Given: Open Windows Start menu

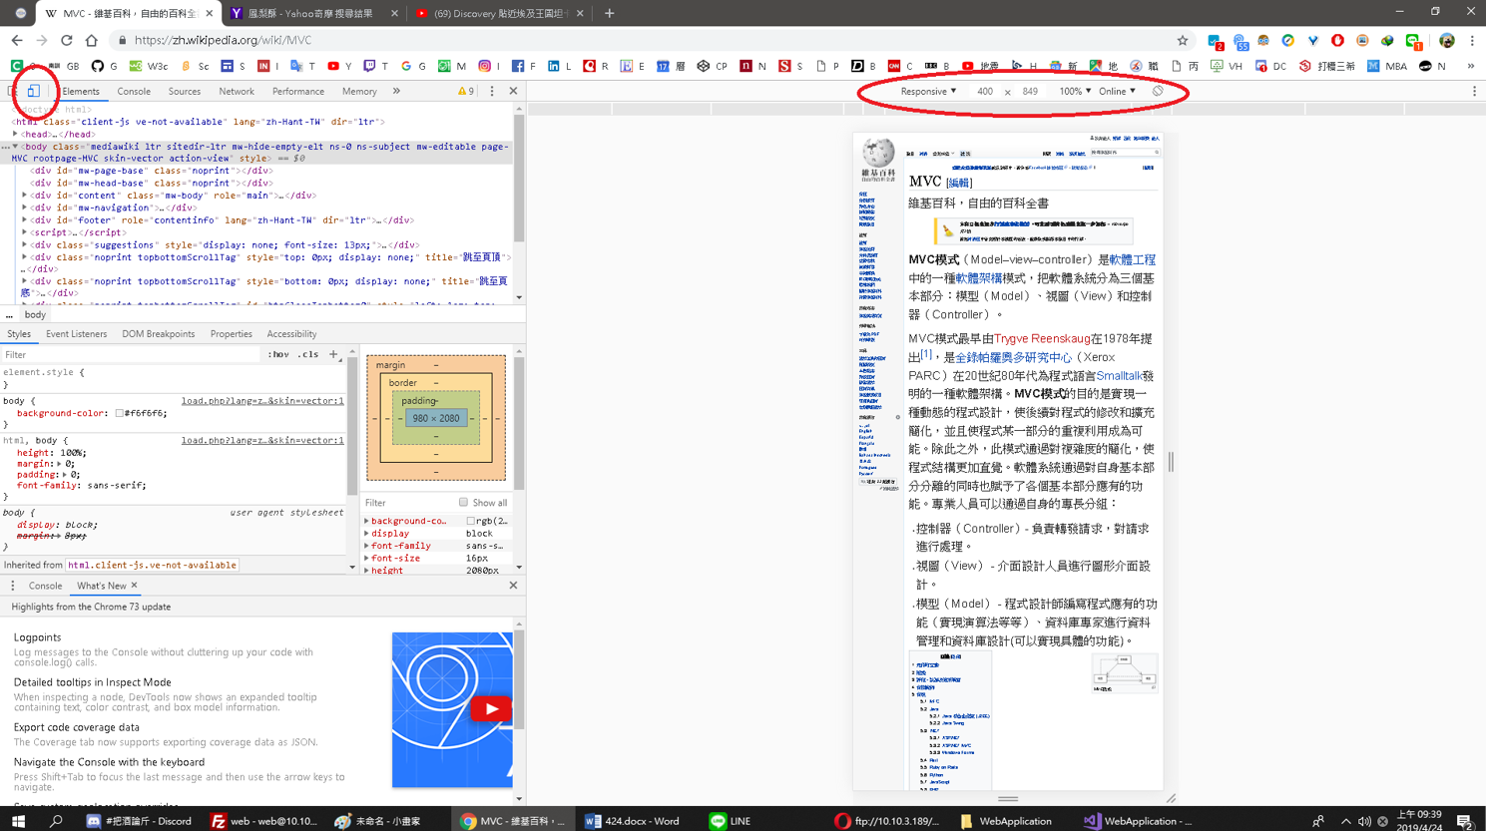Looking at the screenshot, I should tap(18, 821).
